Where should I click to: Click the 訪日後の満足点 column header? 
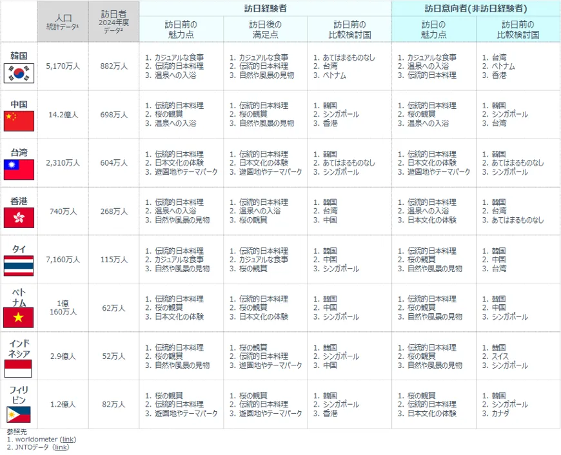click(x=265, y=29)
